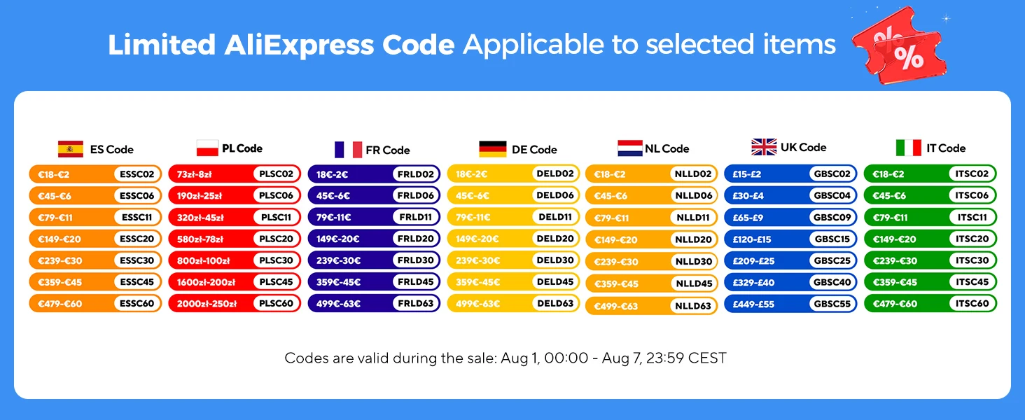Click the Spain flag icon

click(x=71, y=149)
